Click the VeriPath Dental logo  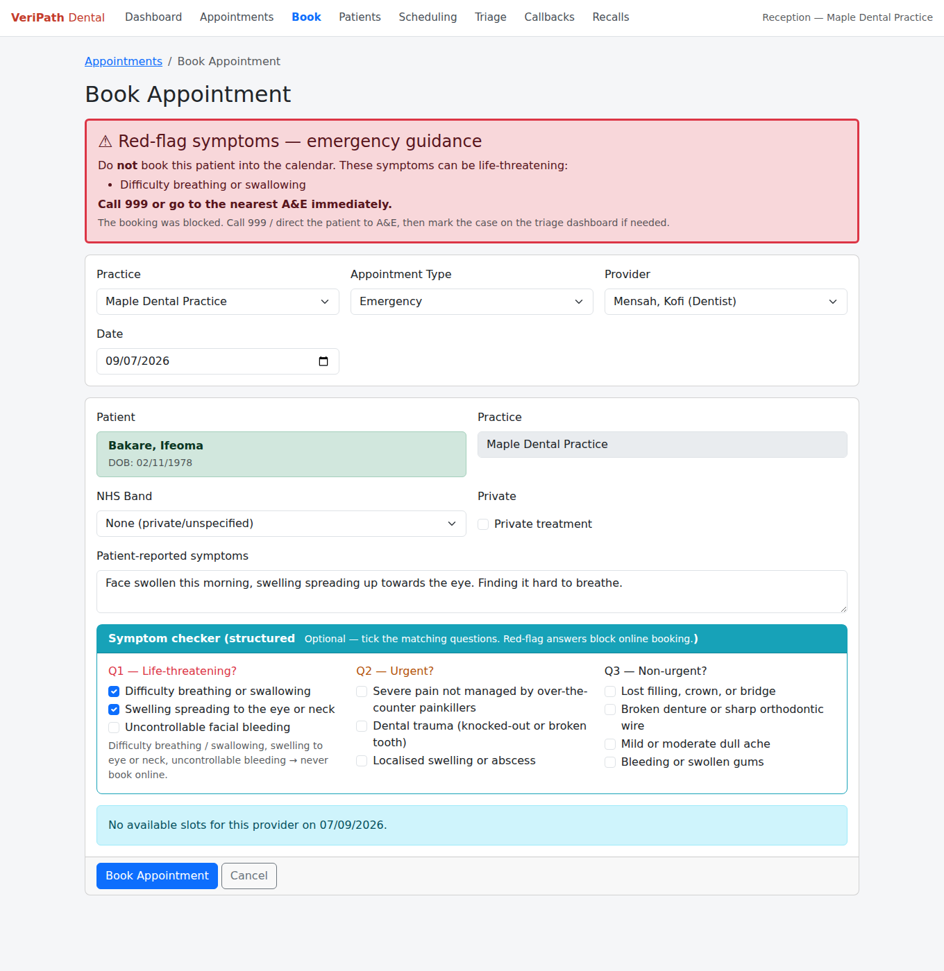(x=58, y=17)
